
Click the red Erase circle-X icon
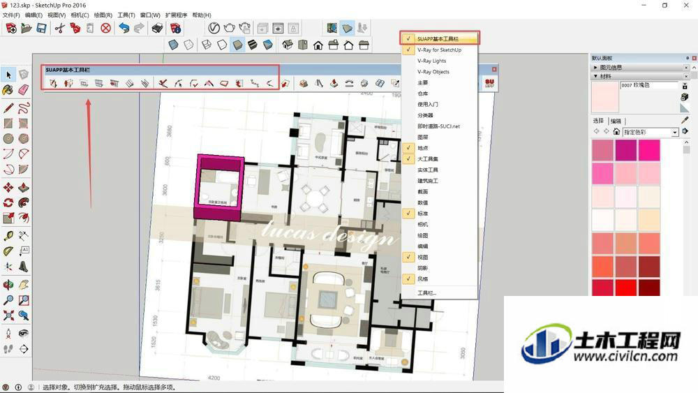pyautogui.click(x=105, y=29)
